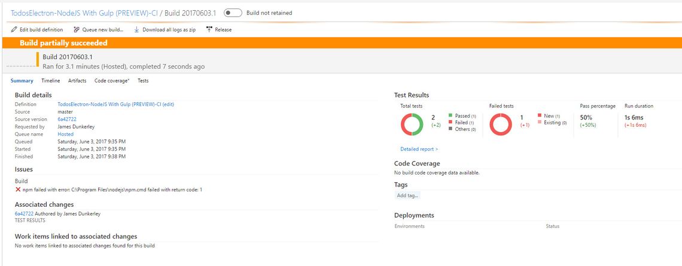
Task: Click the total tests count 2
Action: [x=433, y=117]
